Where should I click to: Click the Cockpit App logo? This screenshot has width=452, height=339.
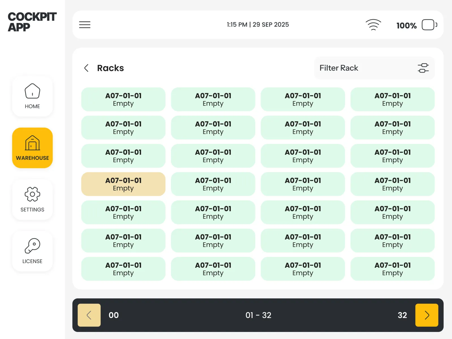point(32,22)
